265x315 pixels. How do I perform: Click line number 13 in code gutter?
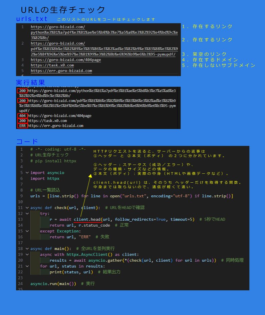point(20,219)
